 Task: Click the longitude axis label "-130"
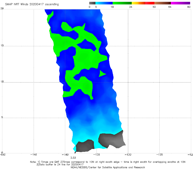[x=128, y=155]
